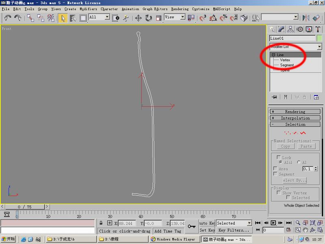Viewport: 325px width, 244px height.
Task: Open the Customize menu
Action: pos(201,9)
